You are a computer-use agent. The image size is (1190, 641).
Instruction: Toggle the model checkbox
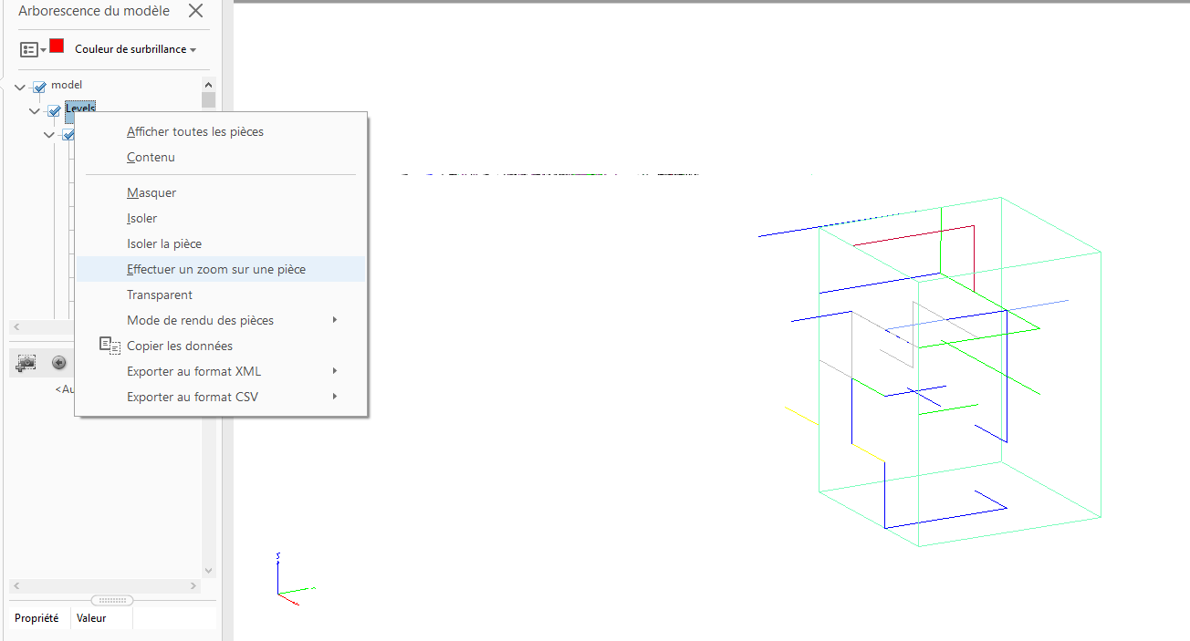pos(39,87)
